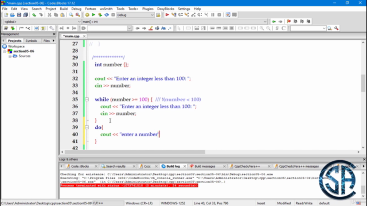Collapse the do block fold marker
Screen dimensions: 367x206
87,127
